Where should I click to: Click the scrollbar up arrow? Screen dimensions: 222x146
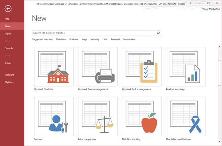coord(219,46)
